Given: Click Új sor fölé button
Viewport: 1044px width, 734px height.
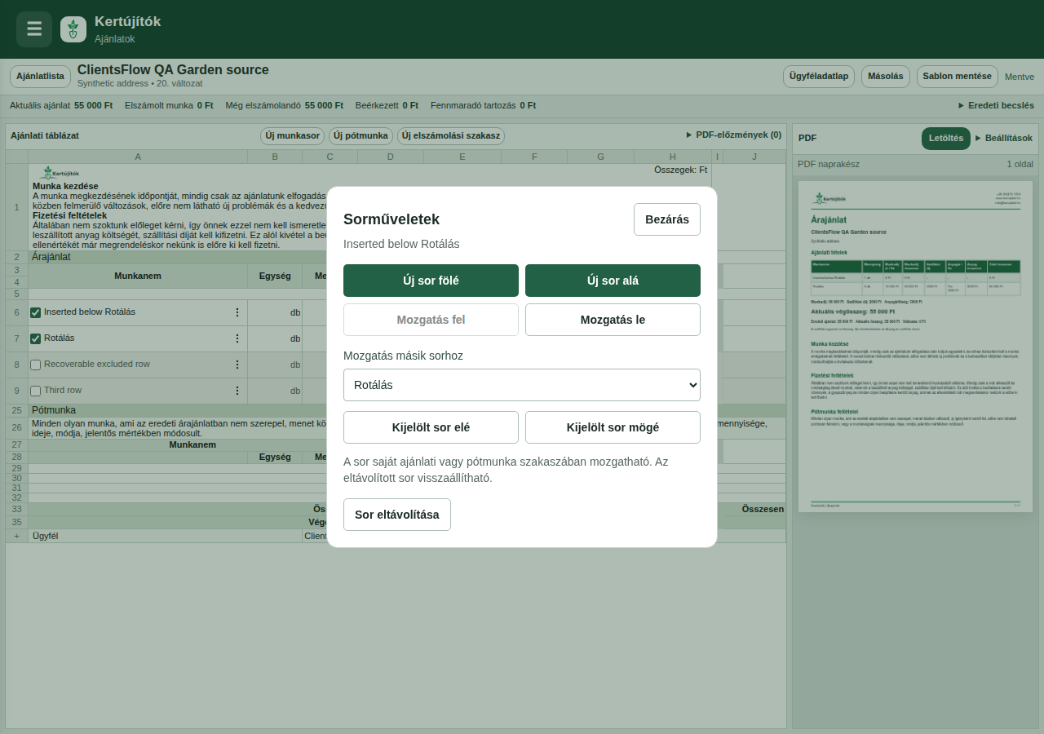Looking at the screenshot, I should [431, 281].
